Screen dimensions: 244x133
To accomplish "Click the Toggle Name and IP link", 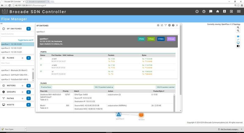I will pos(26,40).
